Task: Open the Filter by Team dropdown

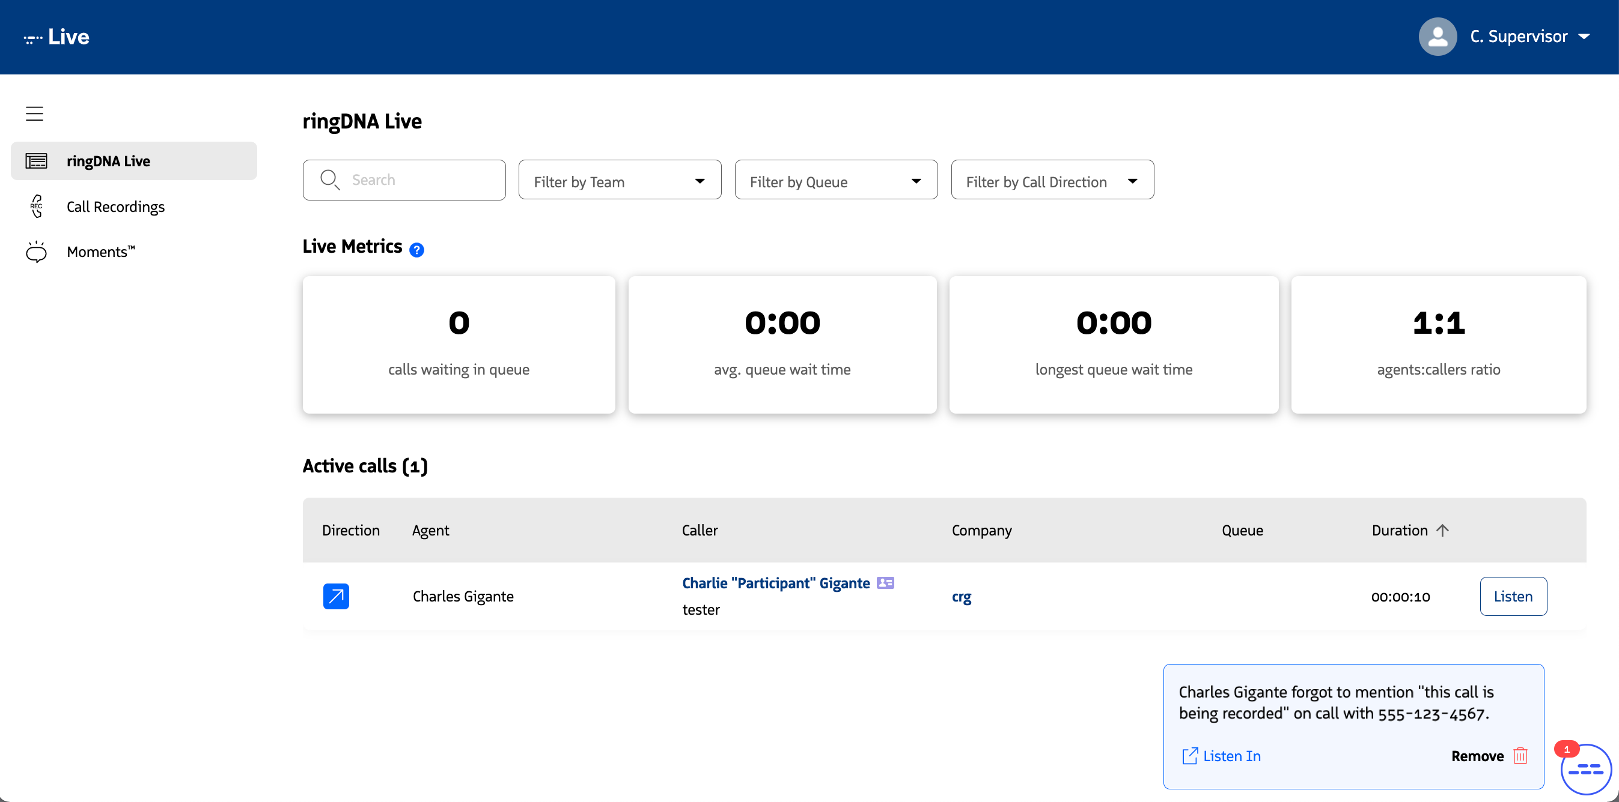Action: coord(620,180)
